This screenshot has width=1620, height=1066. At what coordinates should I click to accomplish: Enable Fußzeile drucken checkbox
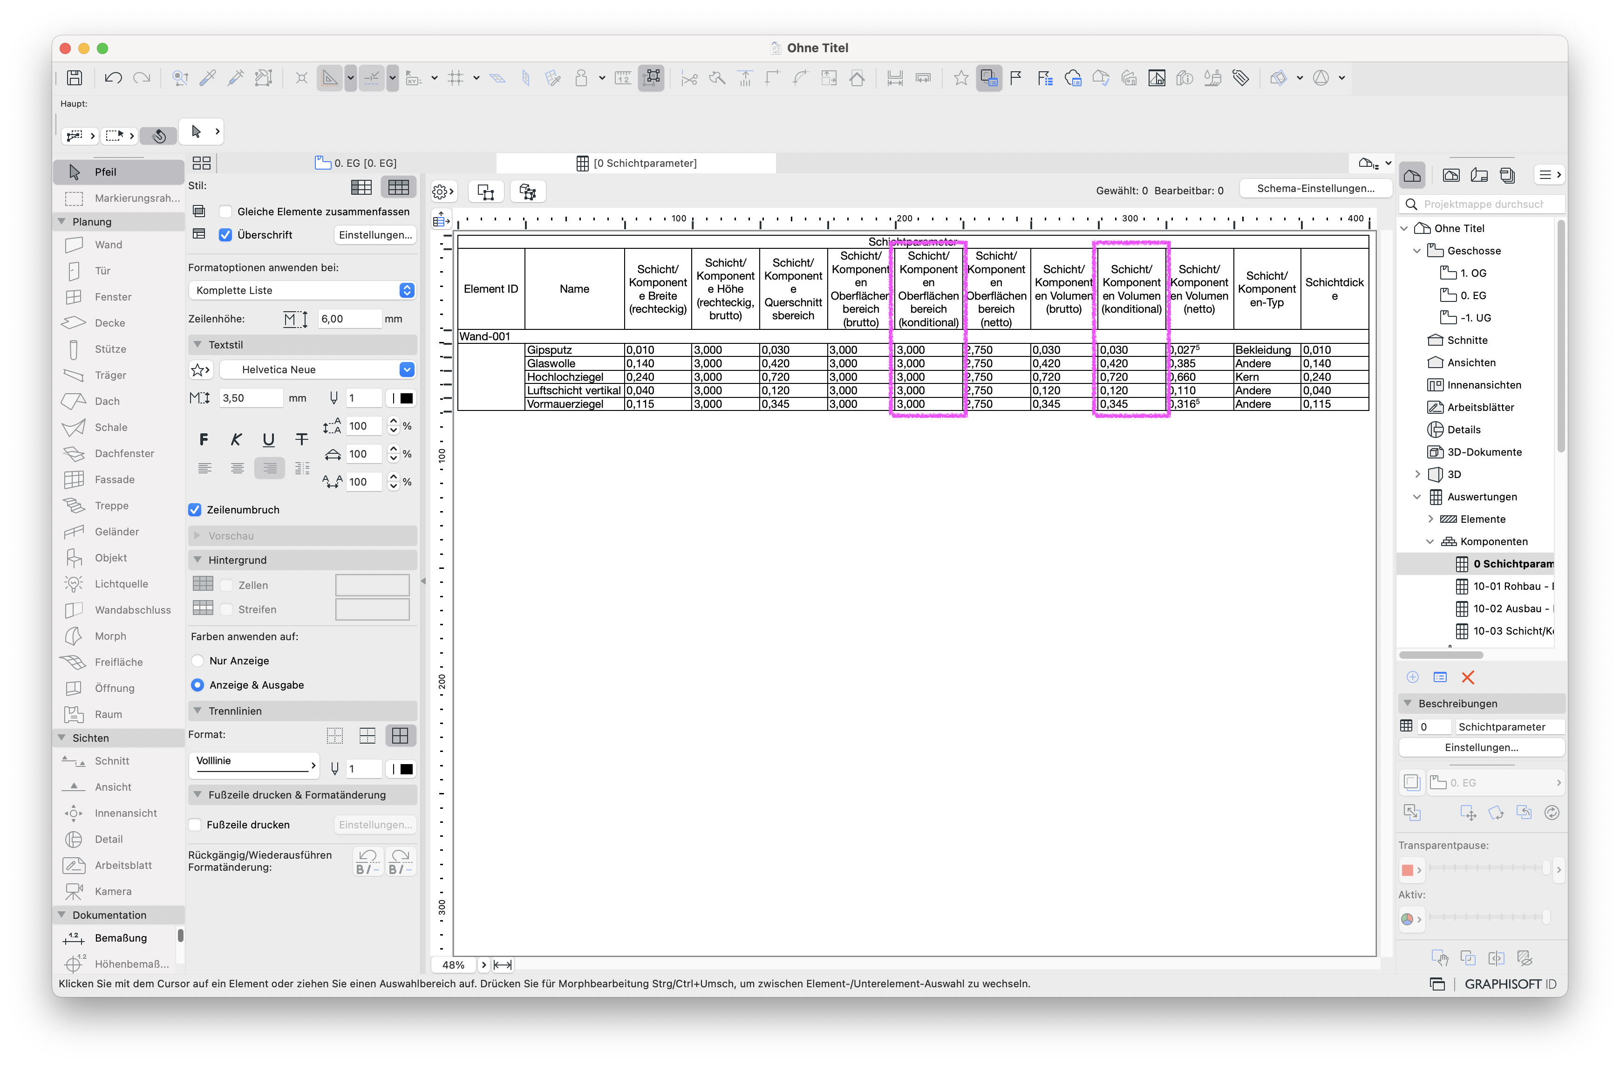click(x=195, y=824)
